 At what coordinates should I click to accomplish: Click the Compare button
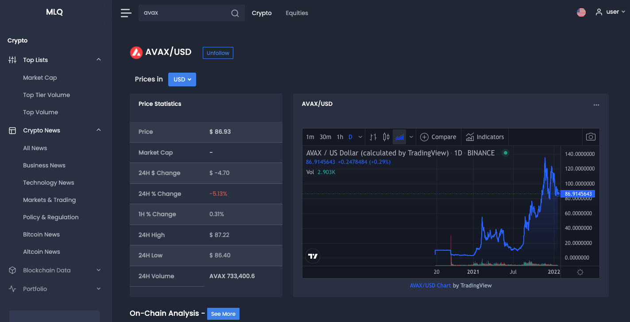[x=438, y=137]
